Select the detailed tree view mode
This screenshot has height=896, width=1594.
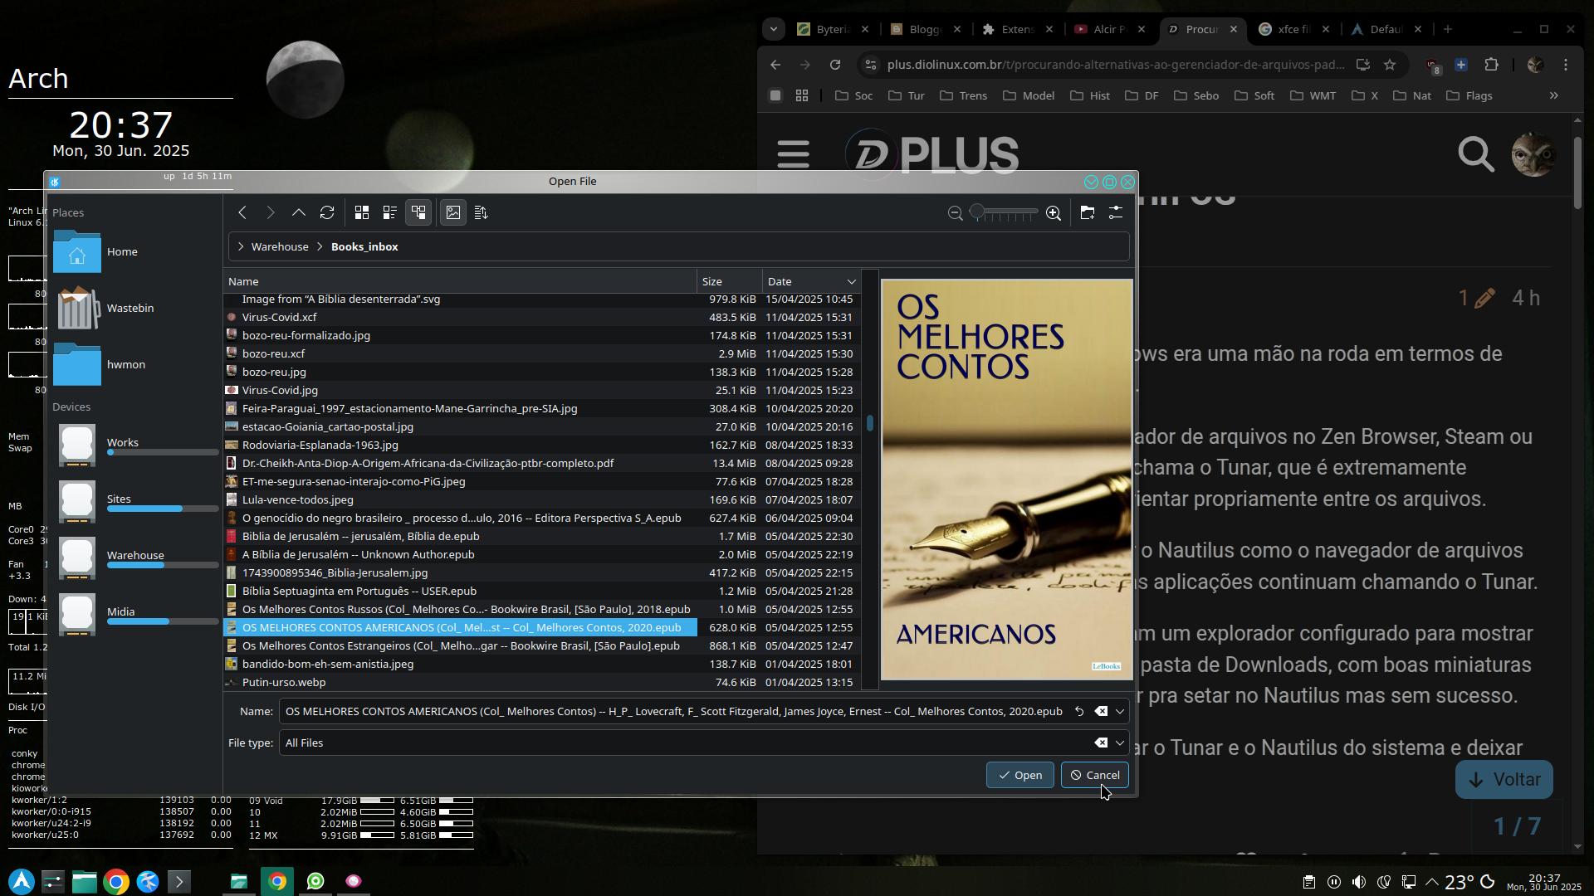coord(418,213)
